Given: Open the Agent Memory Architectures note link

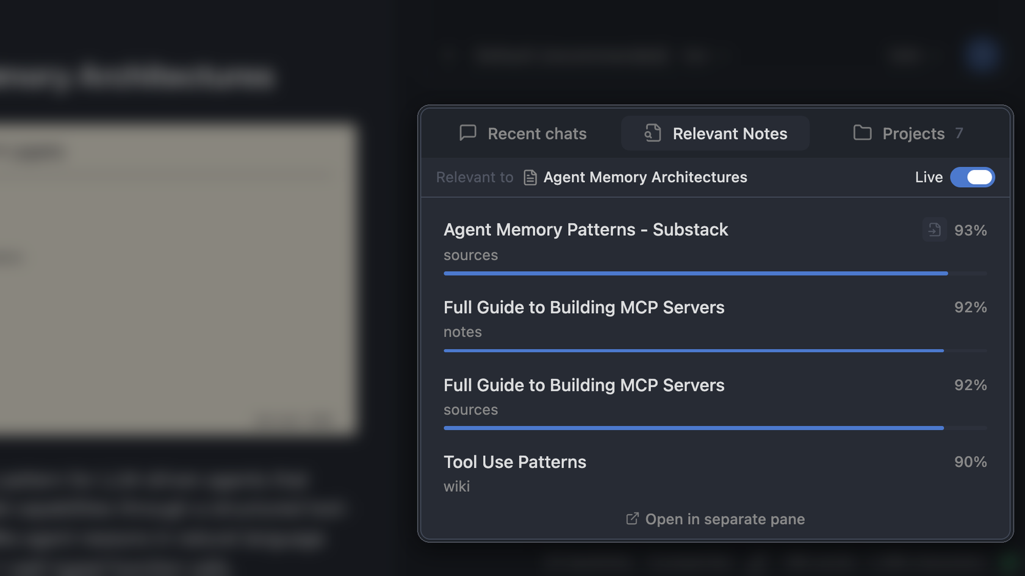Looking at the screenshot, I should point(645,177).
